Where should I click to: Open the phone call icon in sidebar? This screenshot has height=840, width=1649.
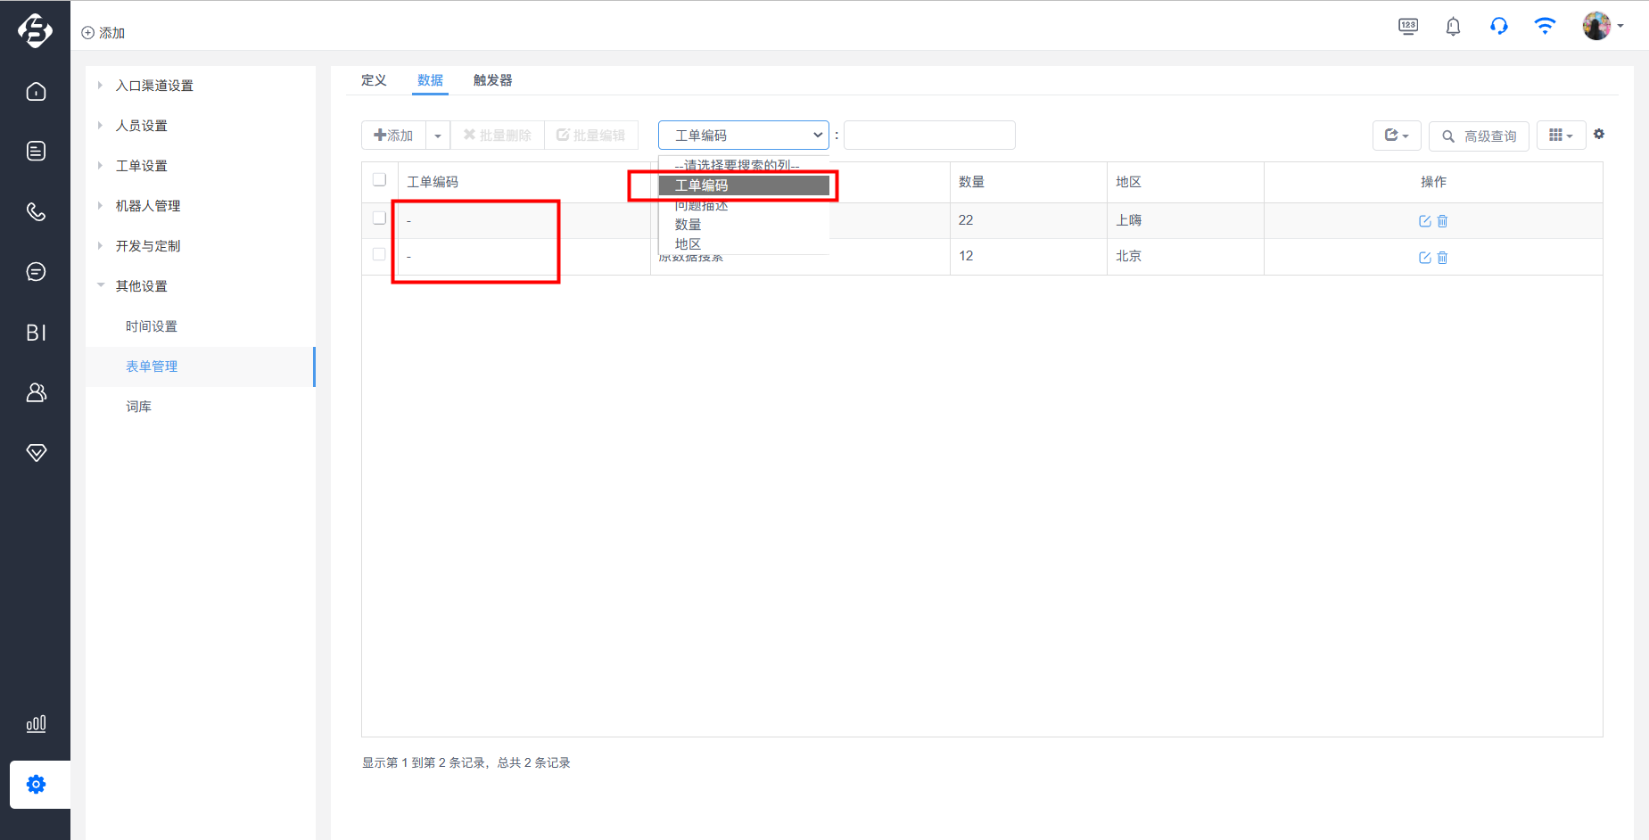tap(36, 211)
